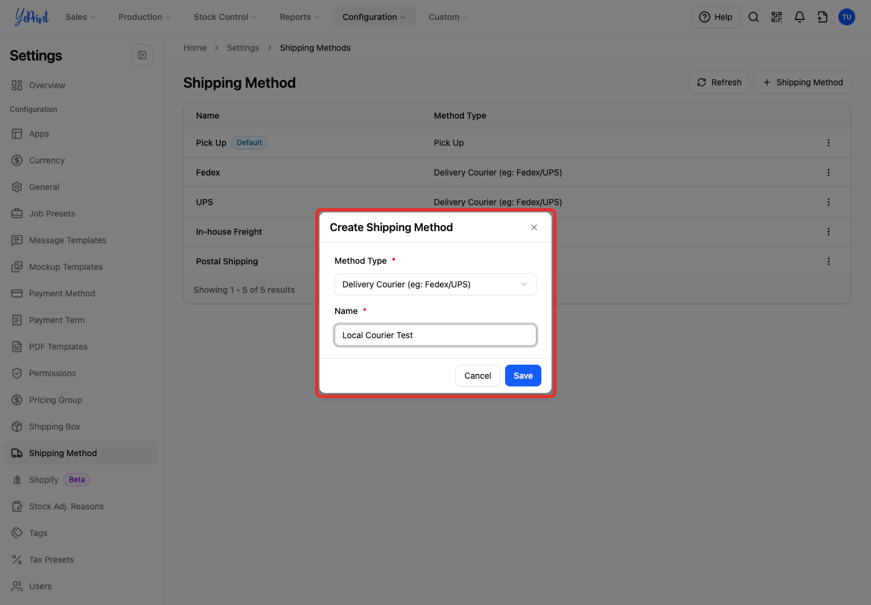This screenshot has width=871, height=605.
Task: Cancel the Create Shipping Method dialog
Action: pos(478,376)
